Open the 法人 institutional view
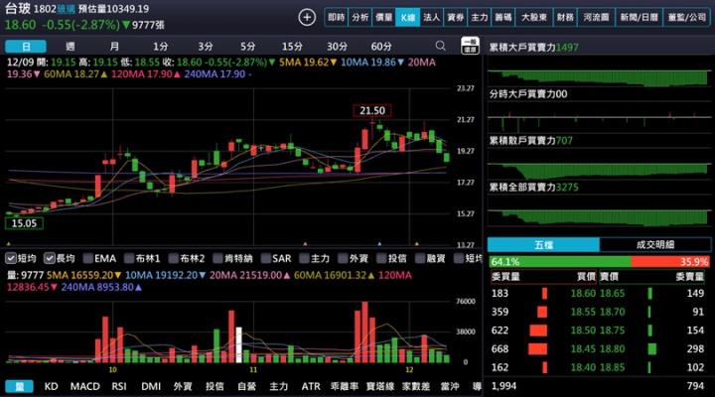The image size is (715, 397). [x=431, y=17]
